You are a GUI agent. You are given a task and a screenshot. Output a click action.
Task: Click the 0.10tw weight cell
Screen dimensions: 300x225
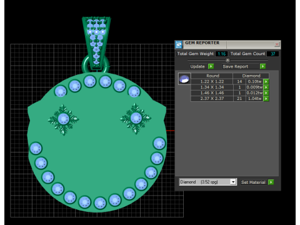click(254, 81)
